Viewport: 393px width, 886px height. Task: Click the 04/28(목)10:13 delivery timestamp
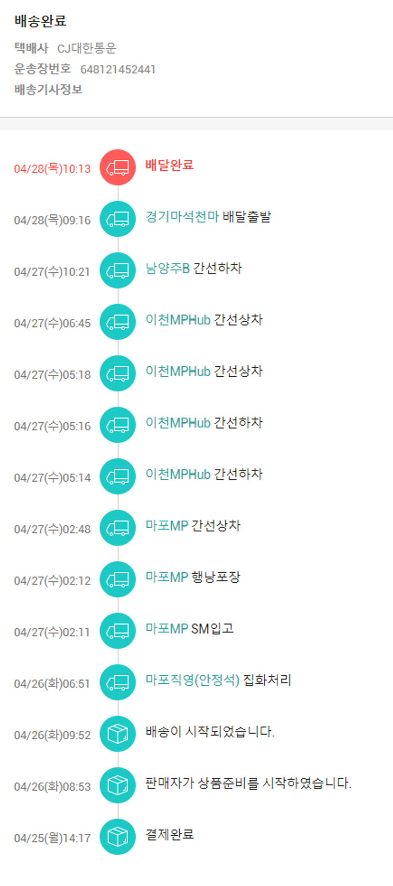pyautogui.click(x=52, y=169)
